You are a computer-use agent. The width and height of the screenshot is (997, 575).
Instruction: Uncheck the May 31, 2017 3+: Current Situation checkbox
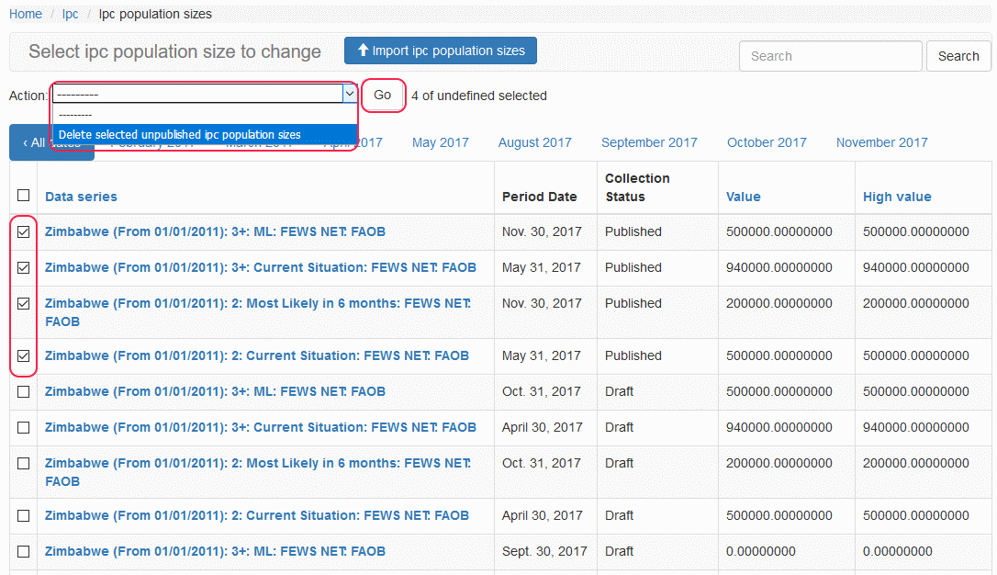click(24, 268)
